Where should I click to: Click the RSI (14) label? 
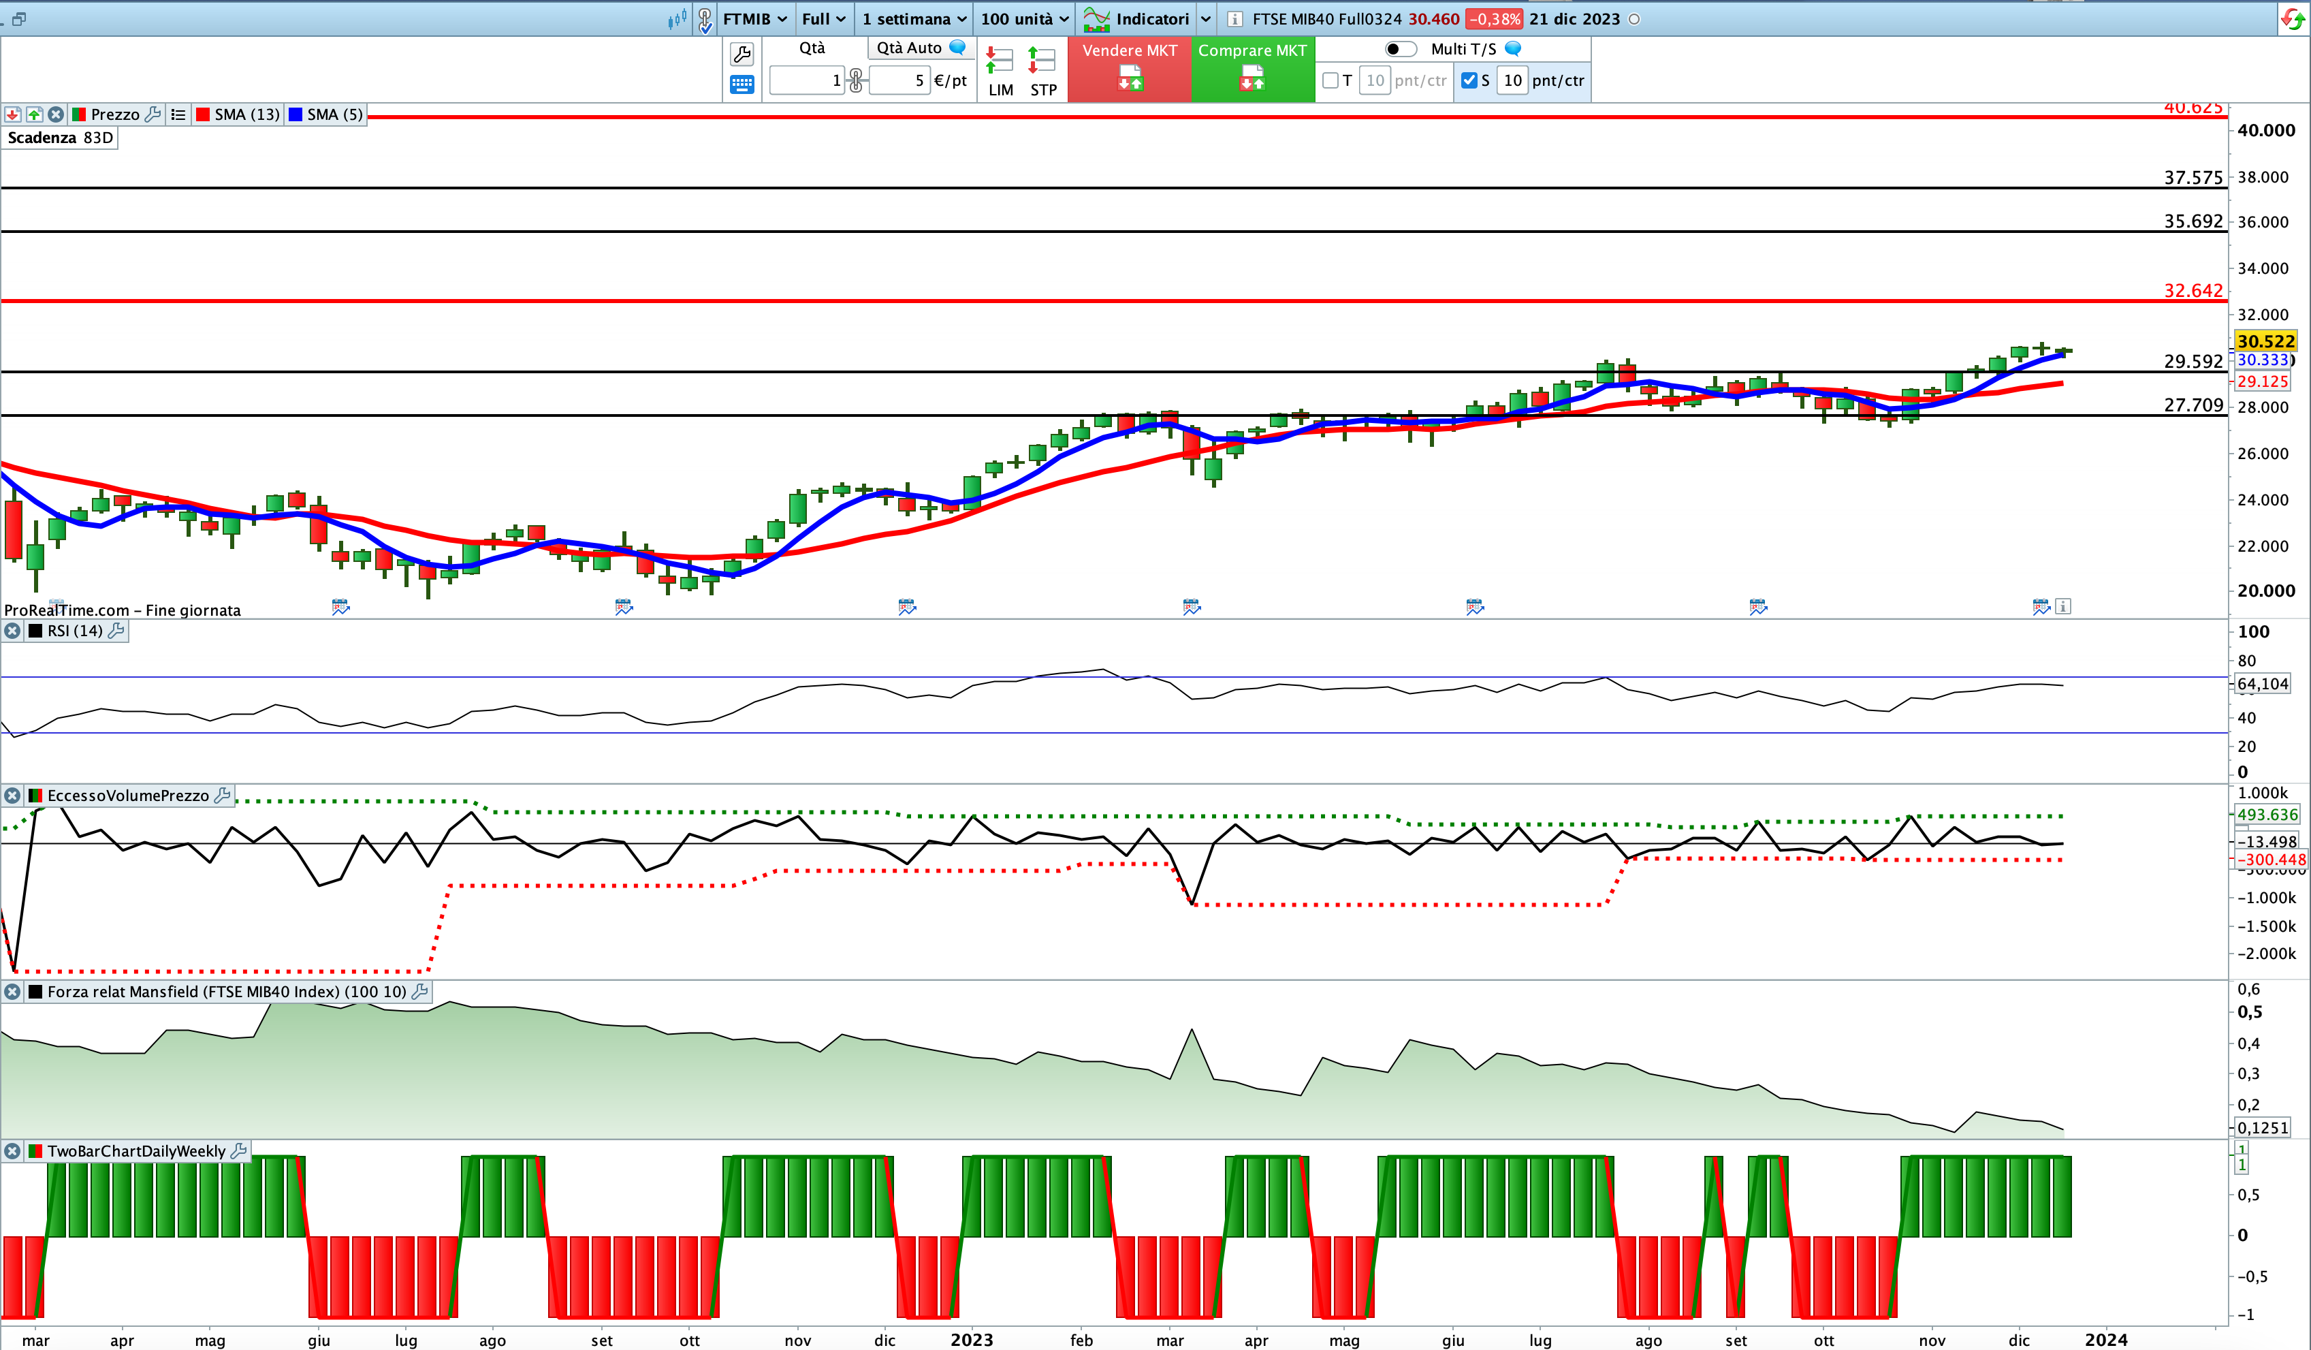75,631
